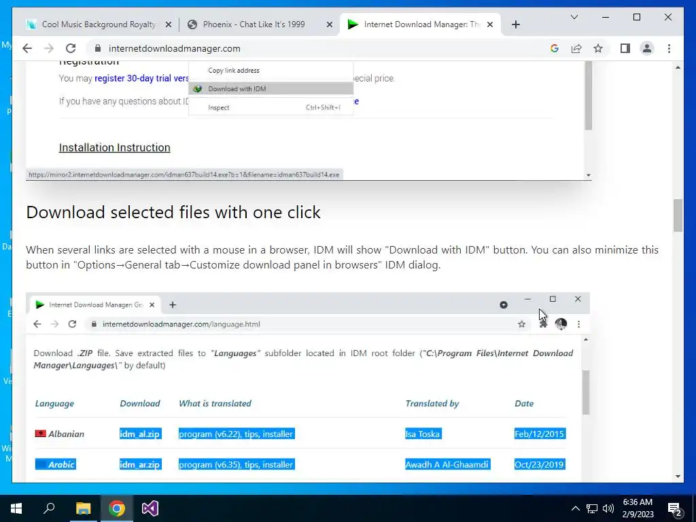Show hidden system tray icons
The height and width of the screenshot is (522, 696).
pos(575,508)
